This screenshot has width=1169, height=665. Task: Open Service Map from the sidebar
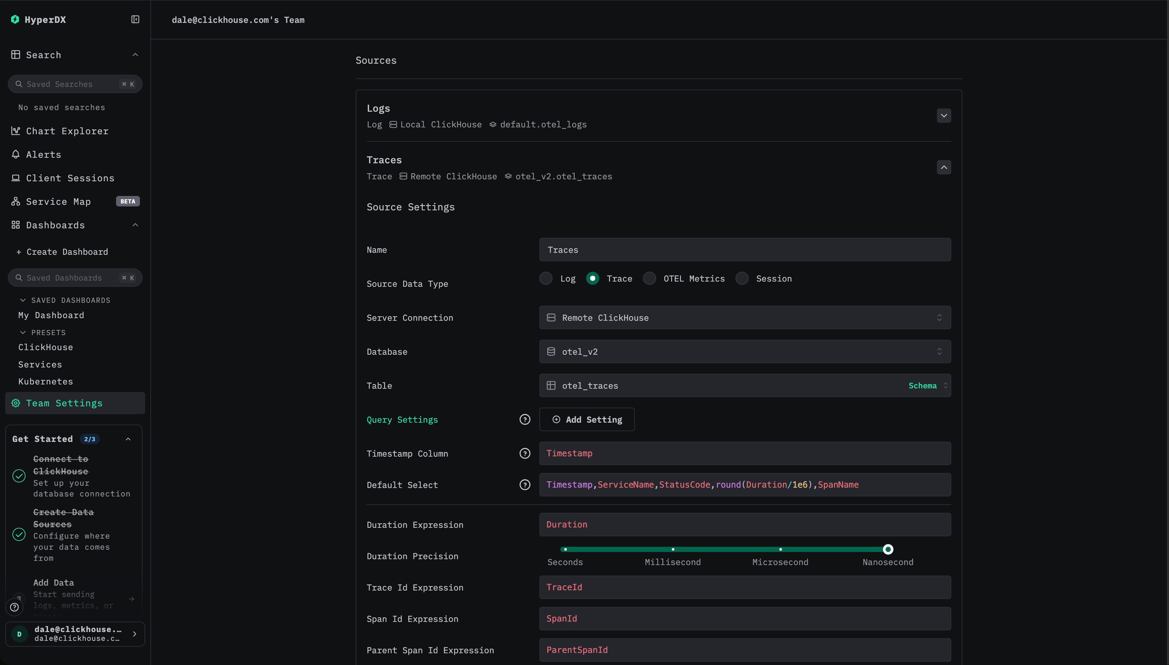click(x=59, y=202)
